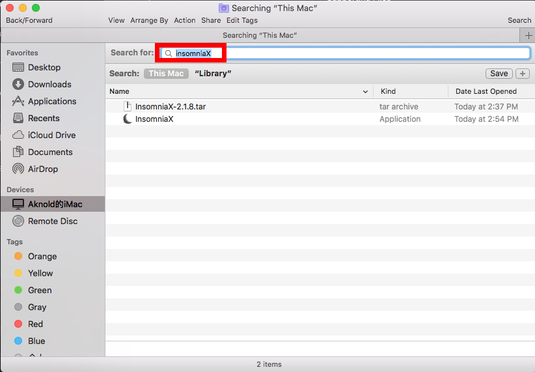This screenshot has height=372, width=535.
Task: Toggle sort order via Name column chevron
Action: [365, 92]
